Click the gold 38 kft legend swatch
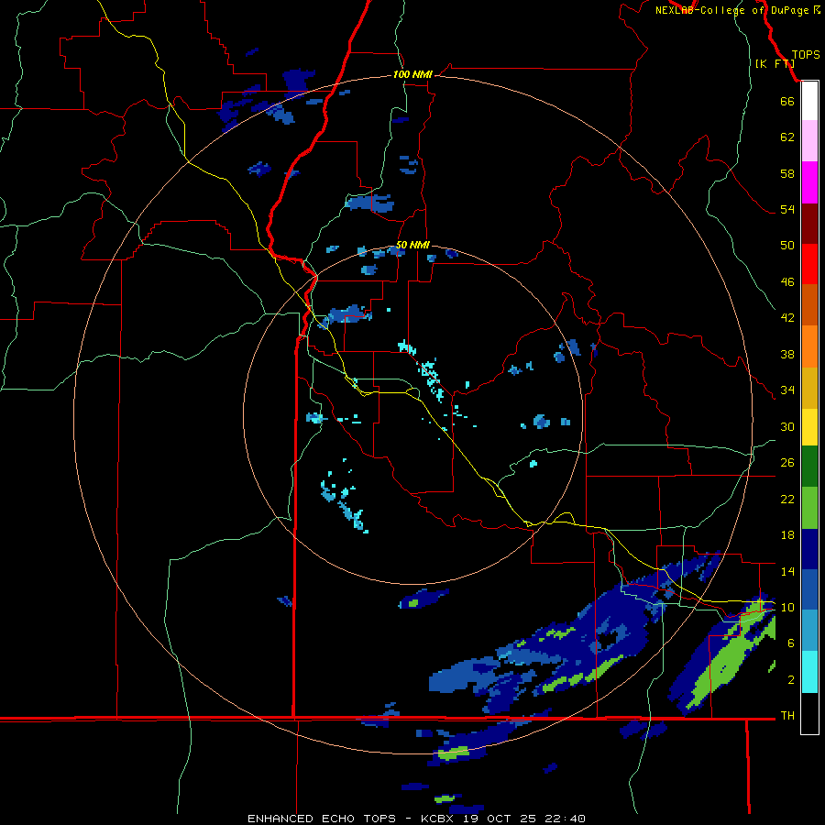 tap(809, 388)
